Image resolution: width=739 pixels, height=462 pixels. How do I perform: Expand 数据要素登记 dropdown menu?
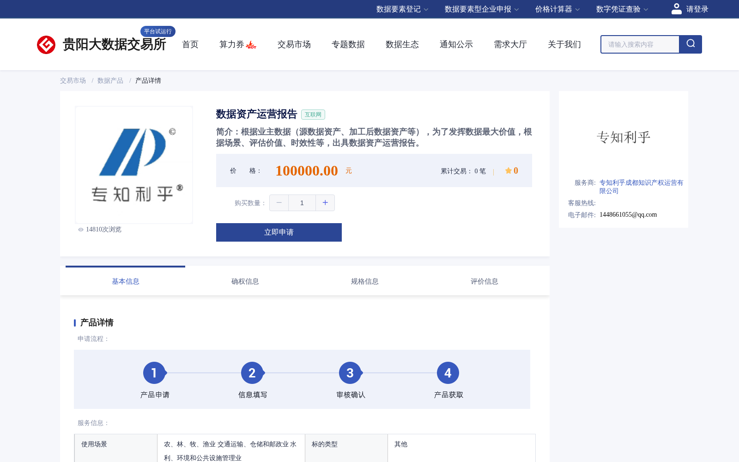point(402,9)
